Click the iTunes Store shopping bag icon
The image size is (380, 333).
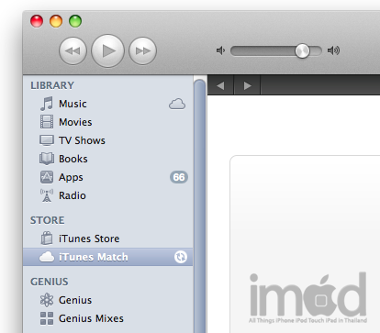click(x=47, y=239)
